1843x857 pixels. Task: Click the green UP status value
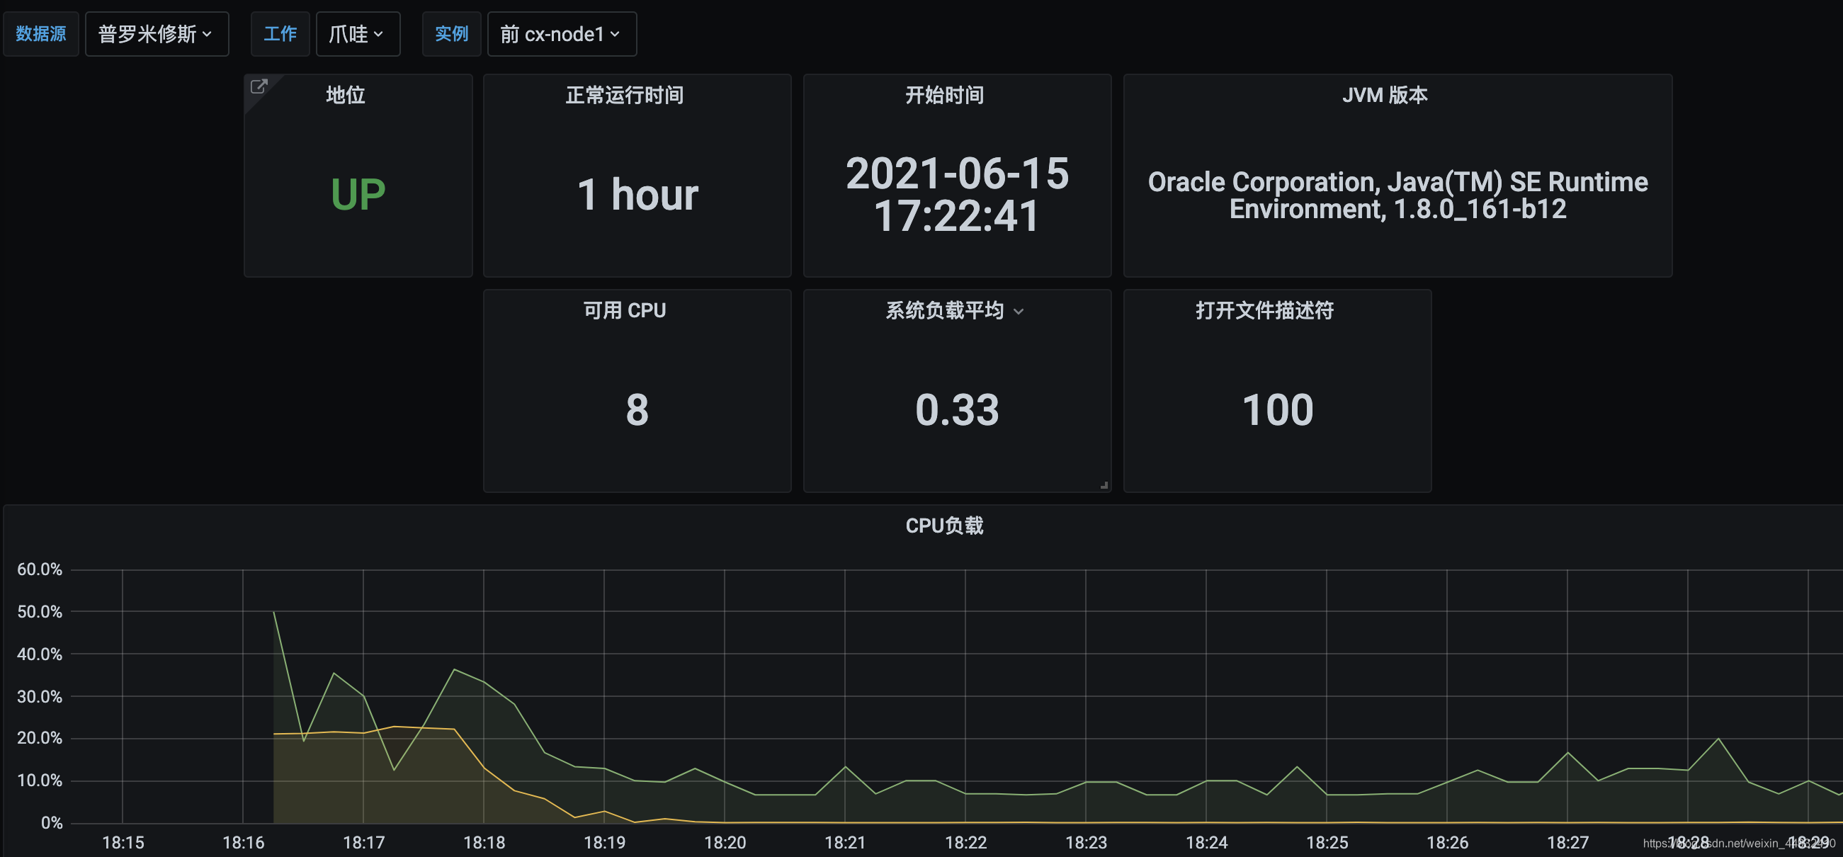[x=358, y=194]
